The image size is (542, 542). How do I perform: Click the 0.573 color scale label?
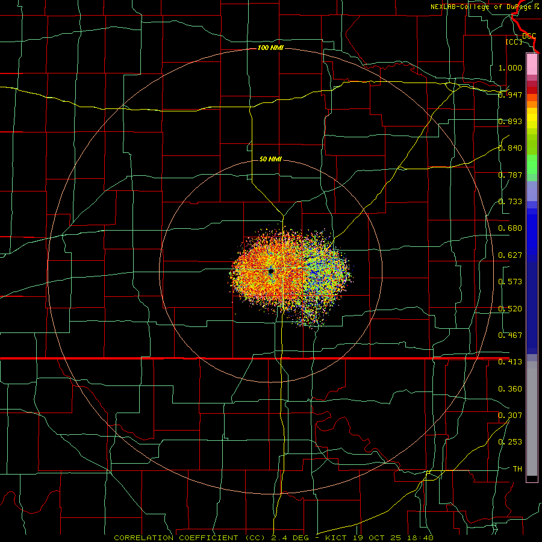(x=510, y=281)
